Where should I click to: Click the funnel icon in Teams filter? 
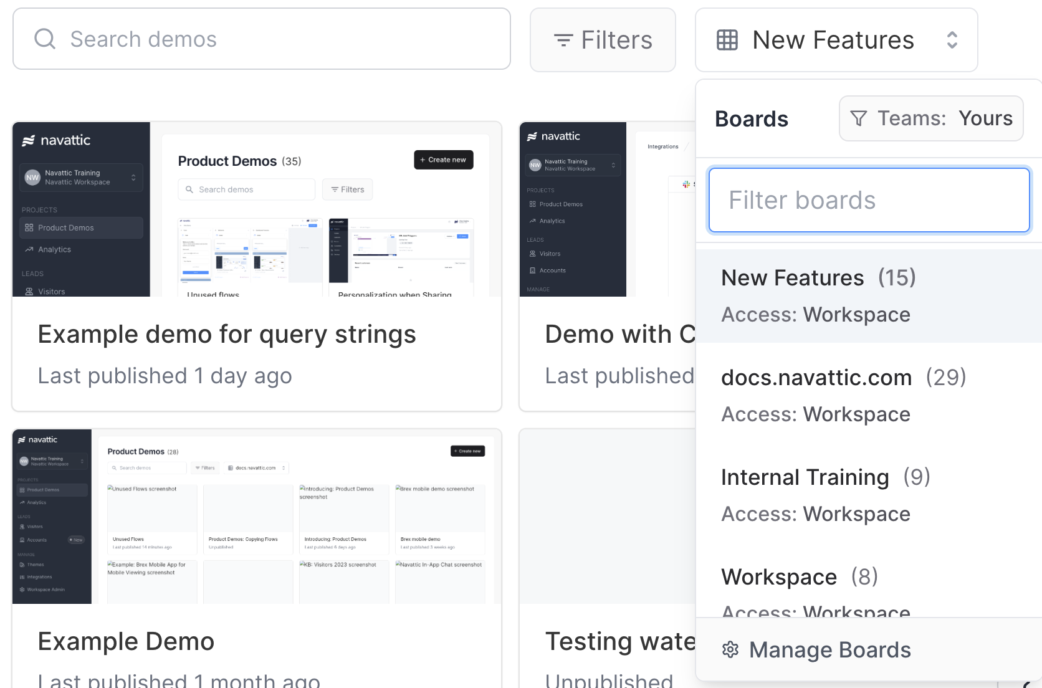858,118
